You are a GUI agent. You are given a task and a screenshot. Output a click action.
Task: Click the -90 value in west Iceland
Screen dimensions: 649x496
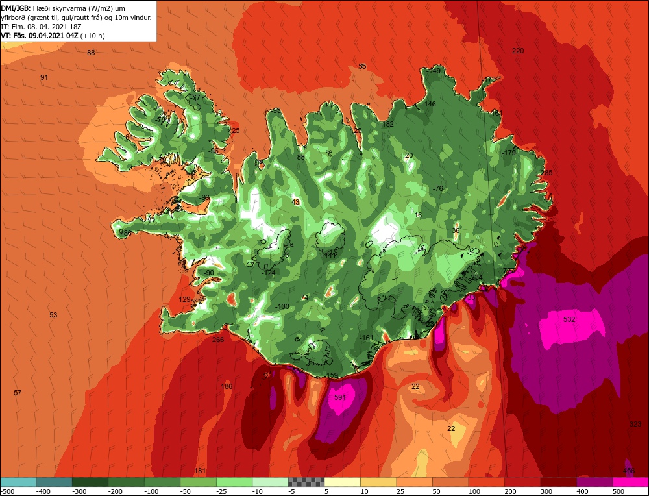point(208,273)
